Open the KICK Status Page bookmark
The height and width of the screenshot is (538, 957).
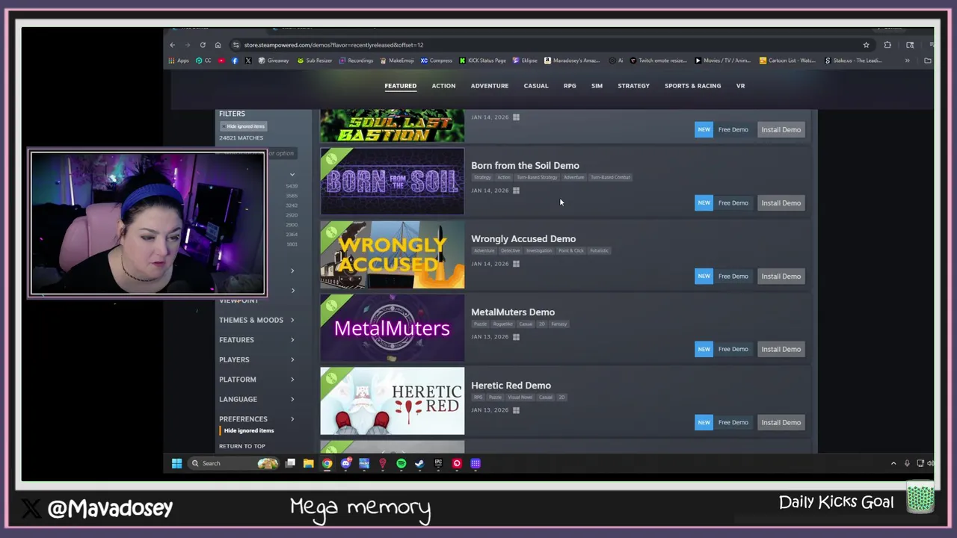pos(482,61)
